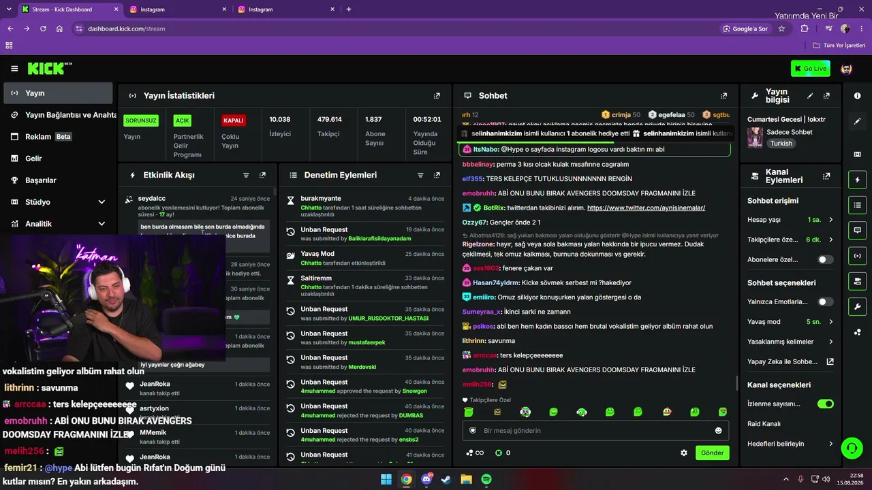Click the lightning icon in right rail
The height and width of the screenshot is (490, 872).
pos(857,180)
